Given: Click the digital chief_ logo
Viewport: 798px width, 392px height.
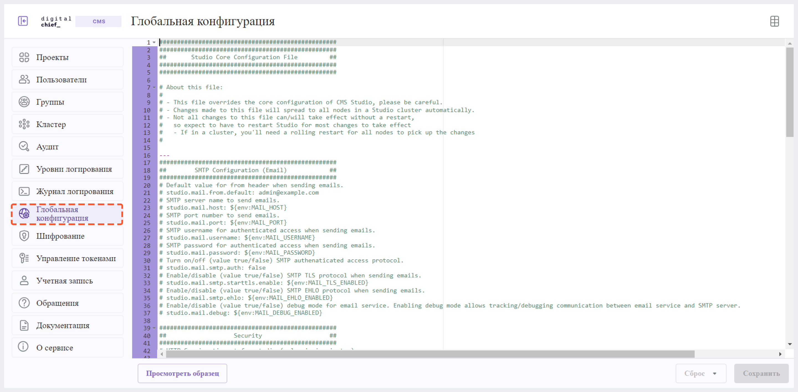Looking at the screenshot, I should pos(56,21).
